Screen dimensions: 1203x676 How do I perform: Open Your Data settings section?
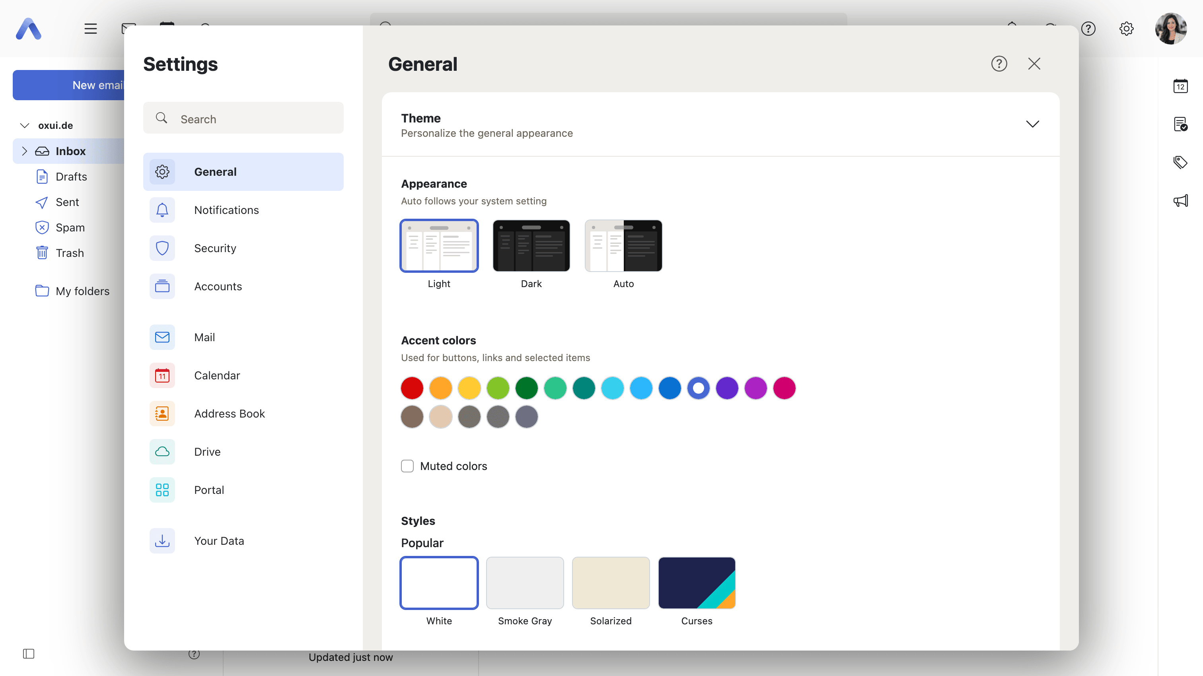click(243, 541)
